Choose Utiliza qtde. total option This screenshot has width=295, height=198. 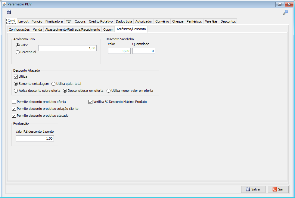click(x=54, y=84)
